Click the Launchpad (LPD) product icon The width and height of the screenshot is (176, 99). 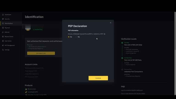coord(26,92)
